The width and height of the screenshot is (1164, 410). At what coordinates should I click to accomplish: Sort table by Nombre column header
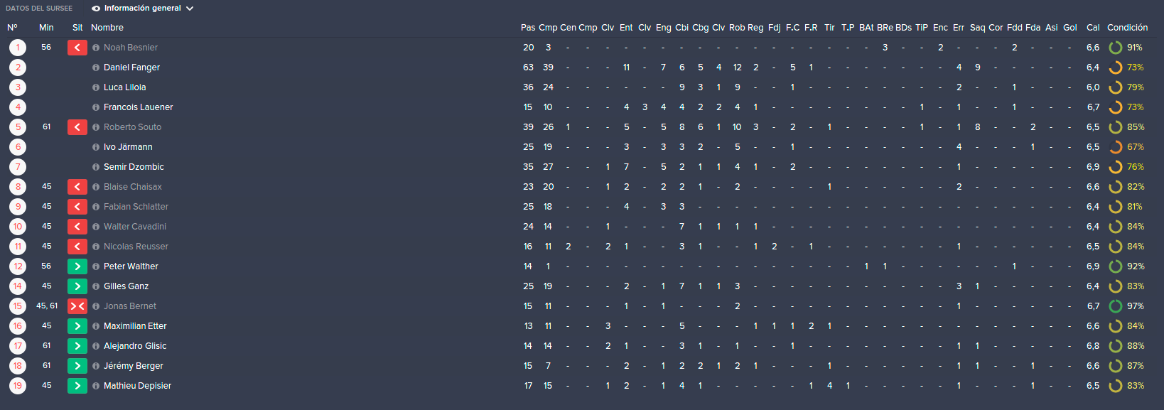pos(107,28)
